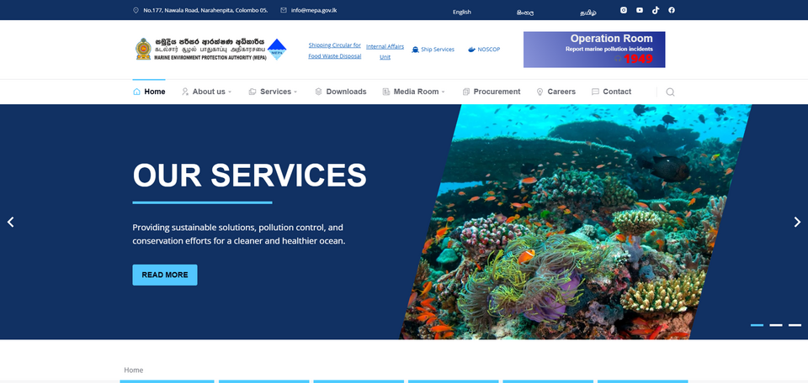Viewport: 808px width, 383px height.
Task: Open the Facebook social icon
Action: pyautogui.click(x=672, y=10)
